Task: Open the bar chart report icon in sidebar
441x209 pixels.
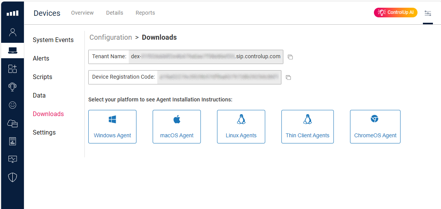Action: (12, 141)
